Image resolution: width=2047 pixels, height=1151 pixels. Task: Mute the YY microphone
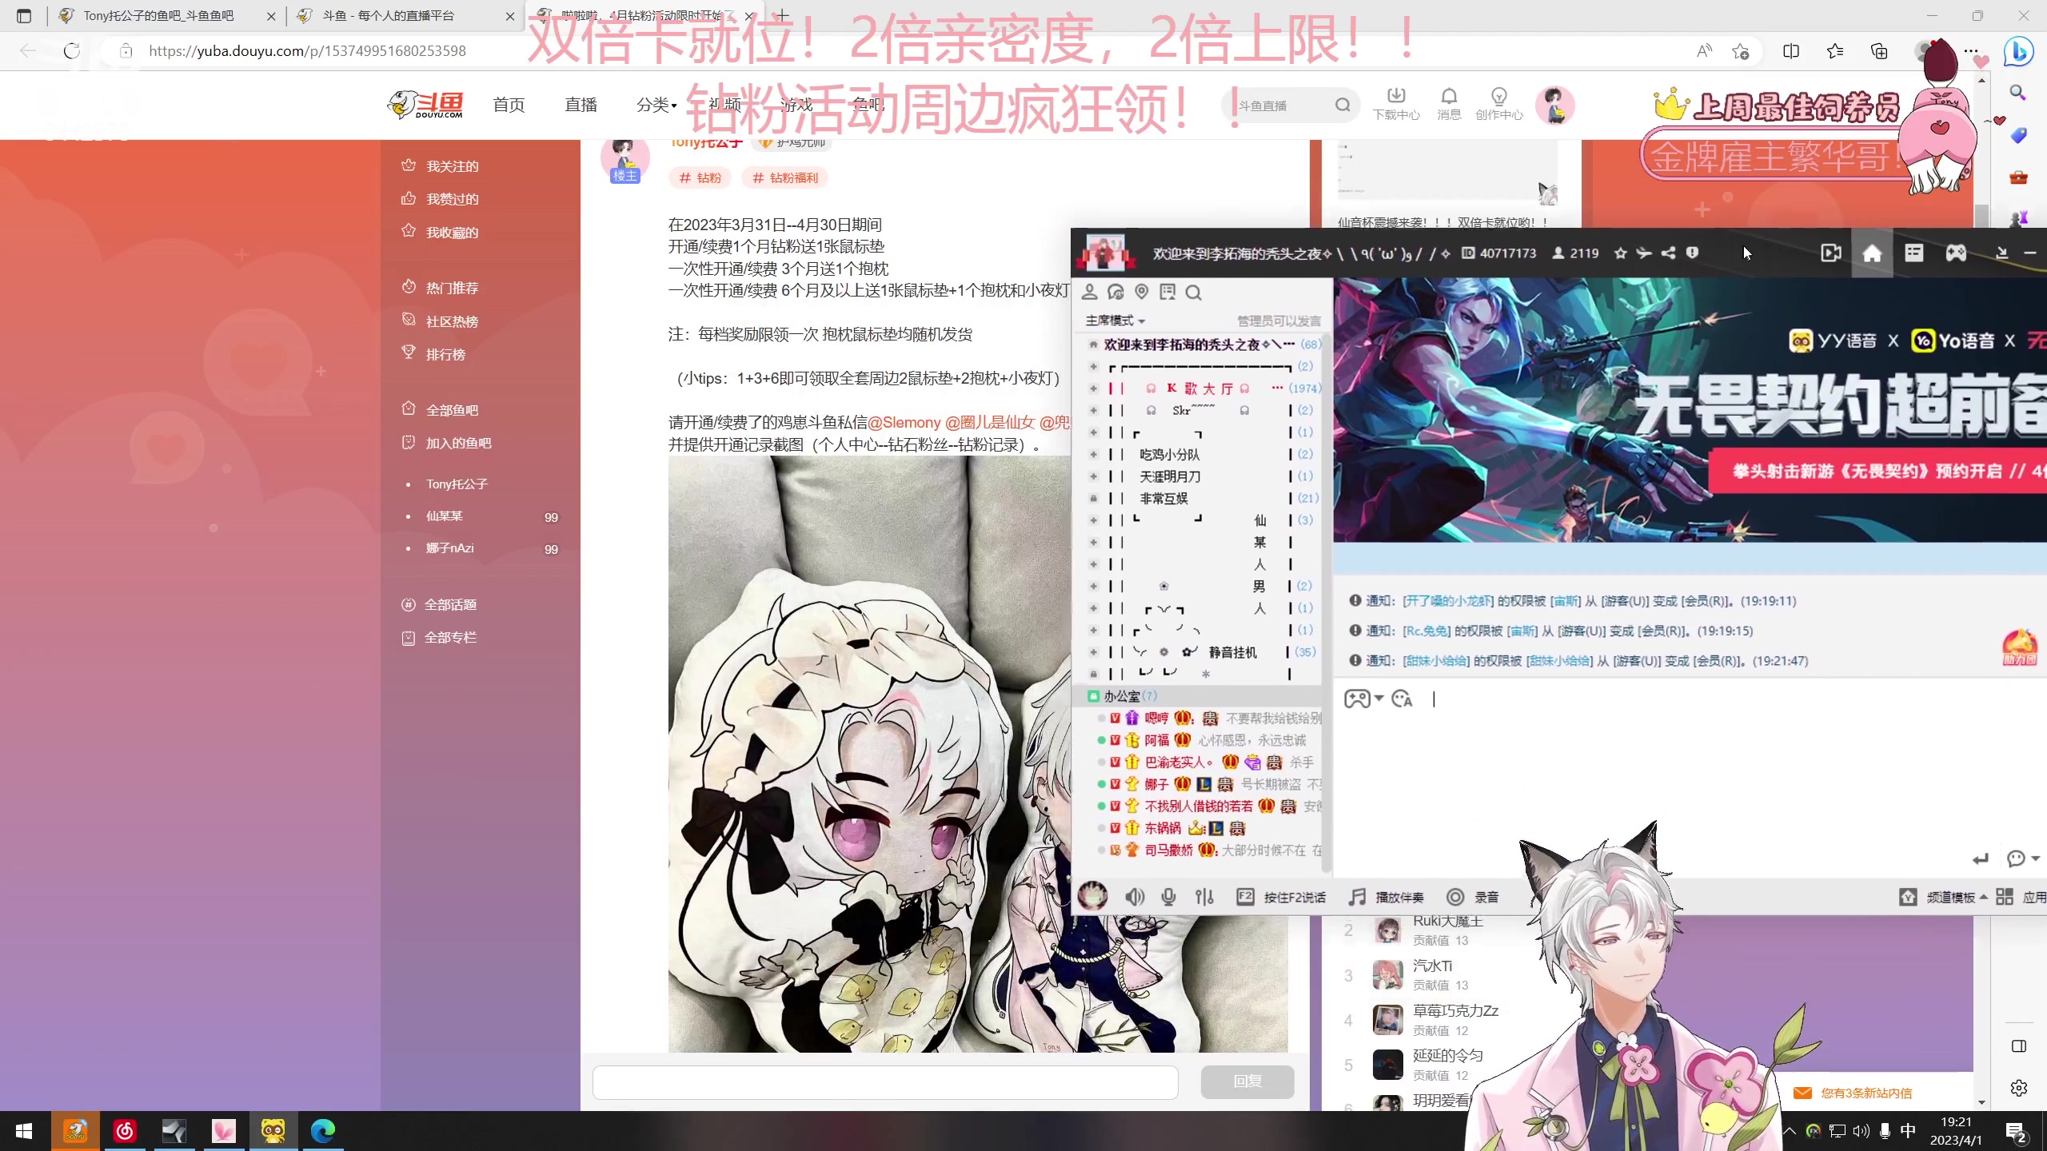(1169, 897)
